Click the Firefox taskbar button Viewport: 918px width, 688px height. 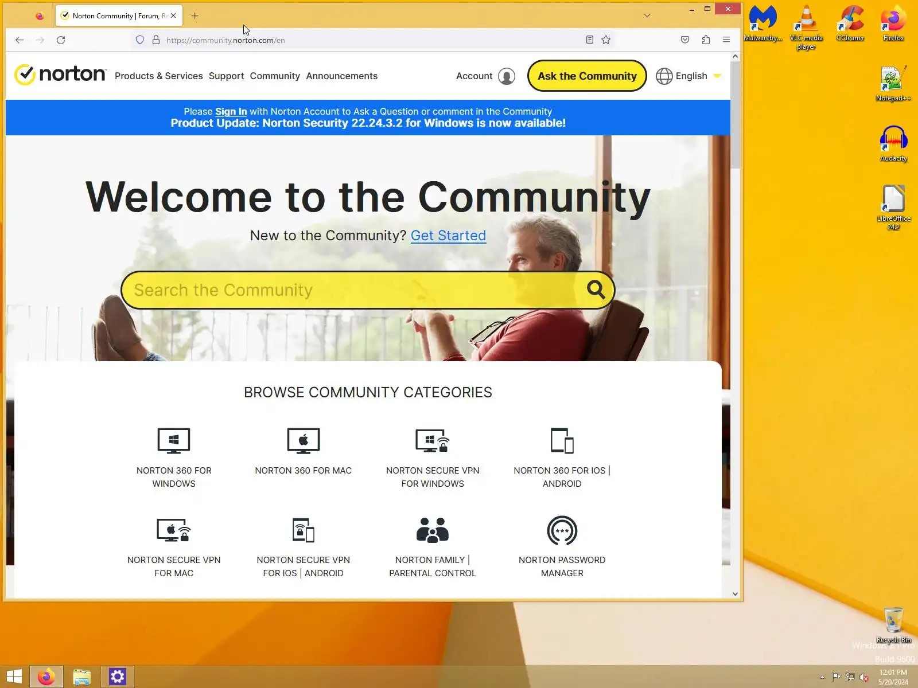coord(46,677)
